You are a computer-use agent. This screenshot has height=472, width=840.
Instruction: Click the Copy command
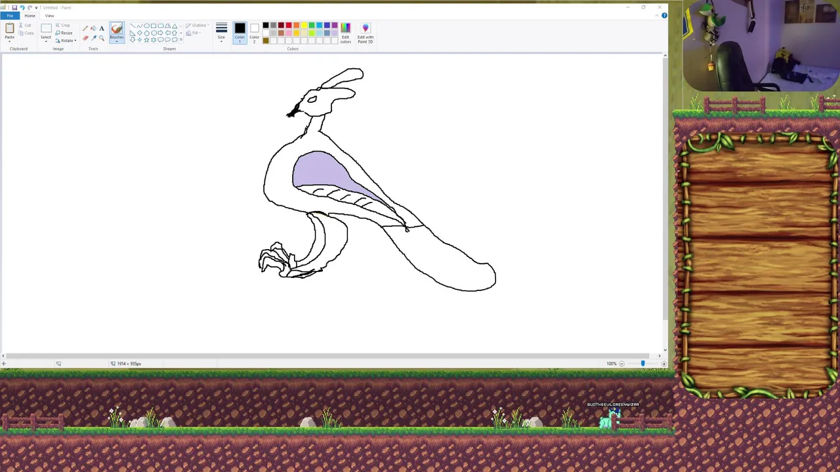[26, 33]
